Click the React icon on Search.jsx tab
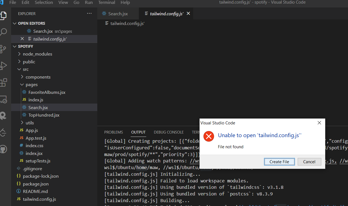The height and width of the screenshot is (206, 348). [x=104, y=13]
